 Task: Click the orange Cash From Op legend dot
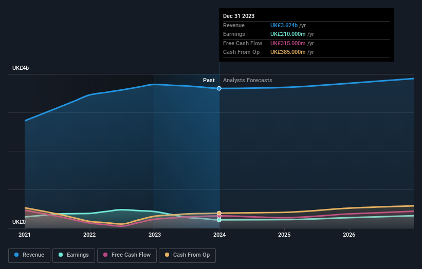click(x=167, y=255)
